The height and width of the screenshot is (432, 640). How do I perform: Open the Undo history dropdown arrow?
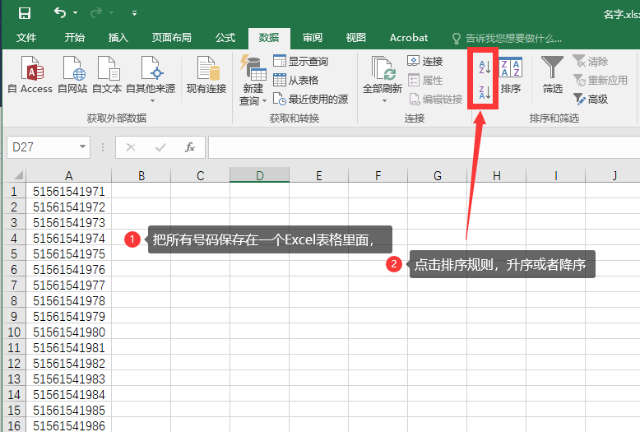(75, 13)
